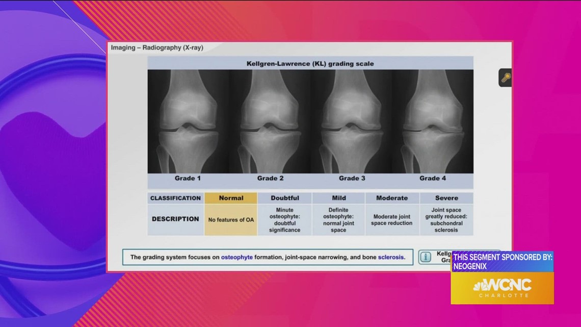The image size is (581, 327).
Task: Select the Grade 4 knee X-ray image
Action: (x=433, y=122)
